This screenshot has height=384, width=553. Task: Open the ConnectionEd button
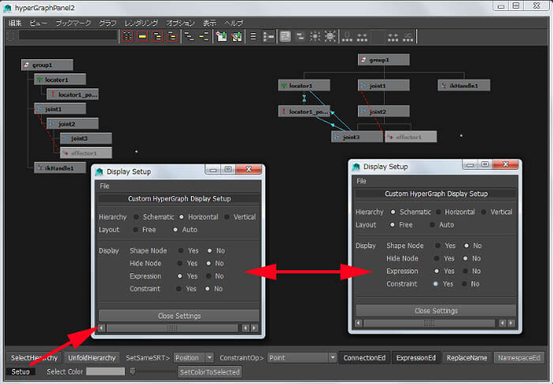(x=364, y=358)
